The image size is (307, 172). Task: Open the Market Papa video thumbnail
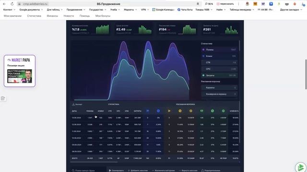[x=20, y=76]
